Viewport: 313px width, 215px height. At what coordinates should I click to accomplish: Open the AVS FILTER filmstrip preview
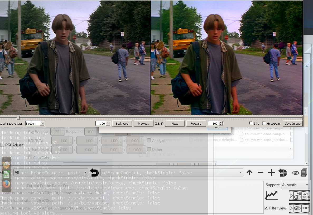click(x=299, y=196)
